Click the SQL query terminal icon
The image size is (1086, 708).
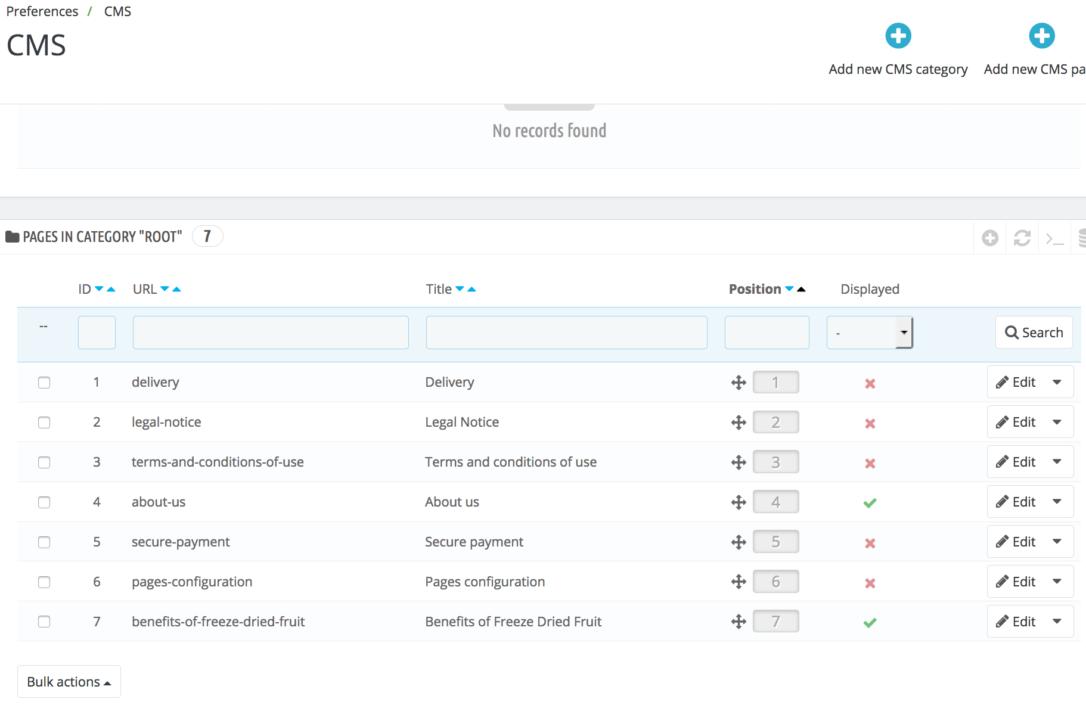coord(1054,239)
